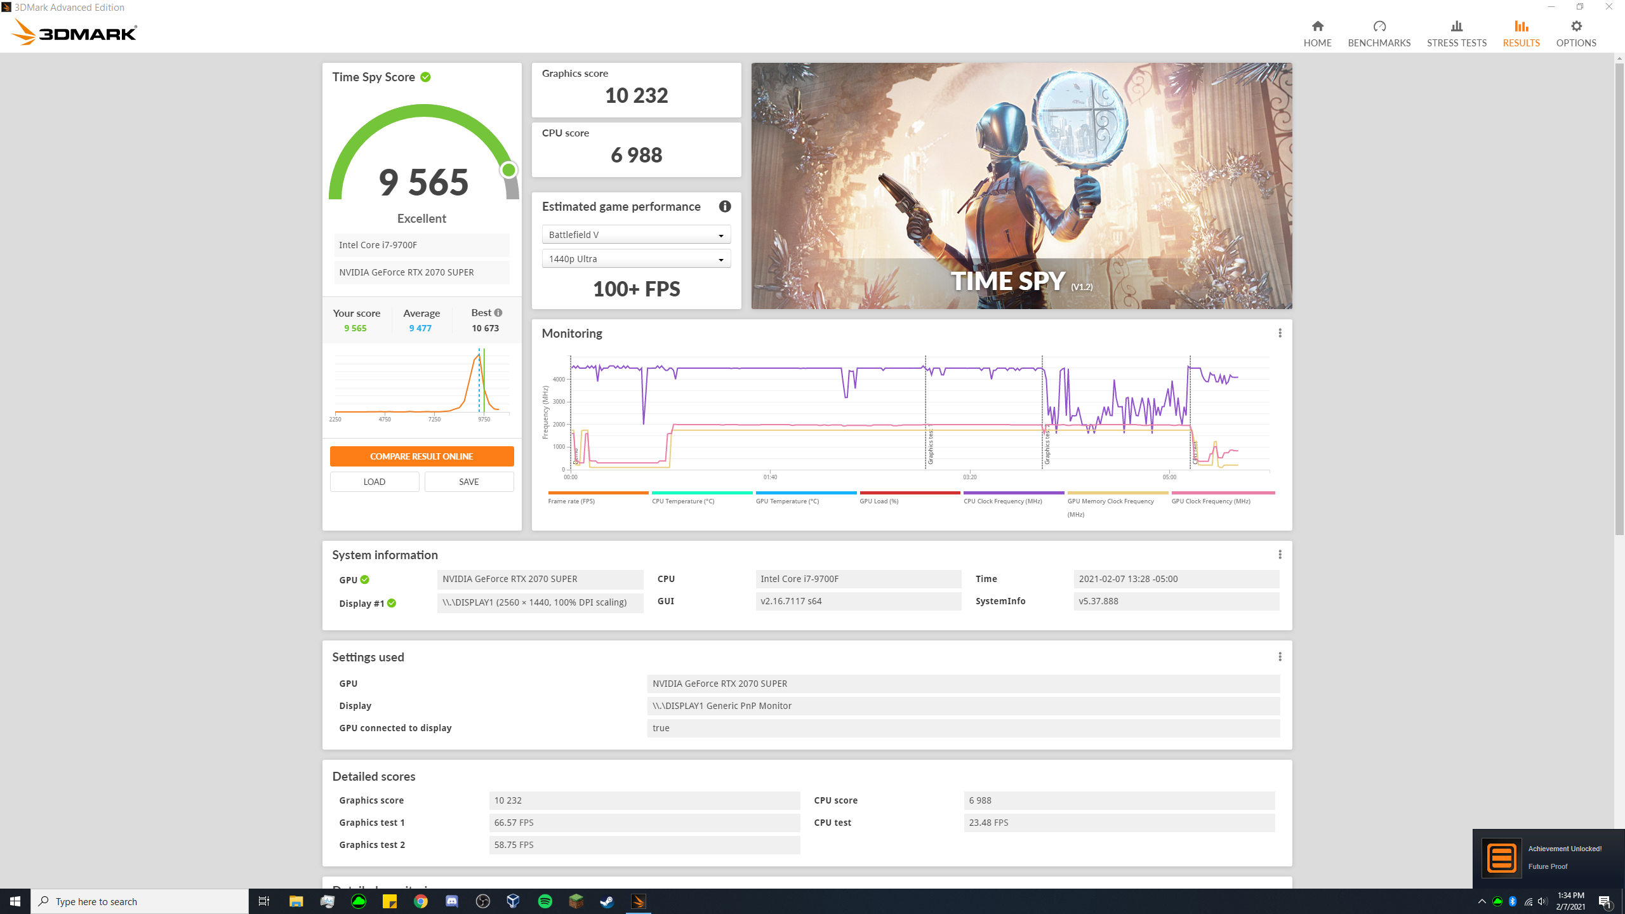This screenshot has height=914, width=1625.
Task: Open the system monitor taskbar icon
Action: click(327, 901)
